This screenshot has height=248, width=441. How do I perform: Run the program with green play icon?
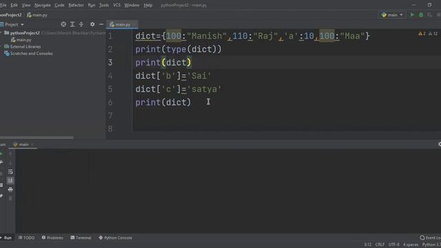(x=412, y=14)
